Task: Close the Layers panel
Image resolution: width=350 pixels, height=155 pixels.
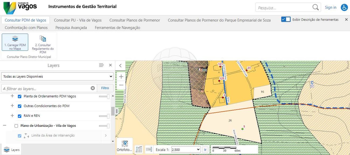Action: coord(110,65)
